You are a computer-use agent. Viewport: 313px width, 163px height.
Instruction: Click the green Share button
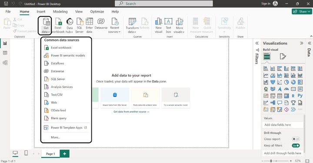(x=302, y=12)
